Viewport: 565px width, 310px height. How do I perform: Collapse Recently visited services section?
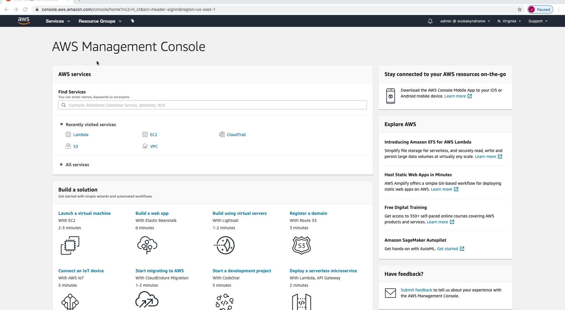tap(62, 125)
